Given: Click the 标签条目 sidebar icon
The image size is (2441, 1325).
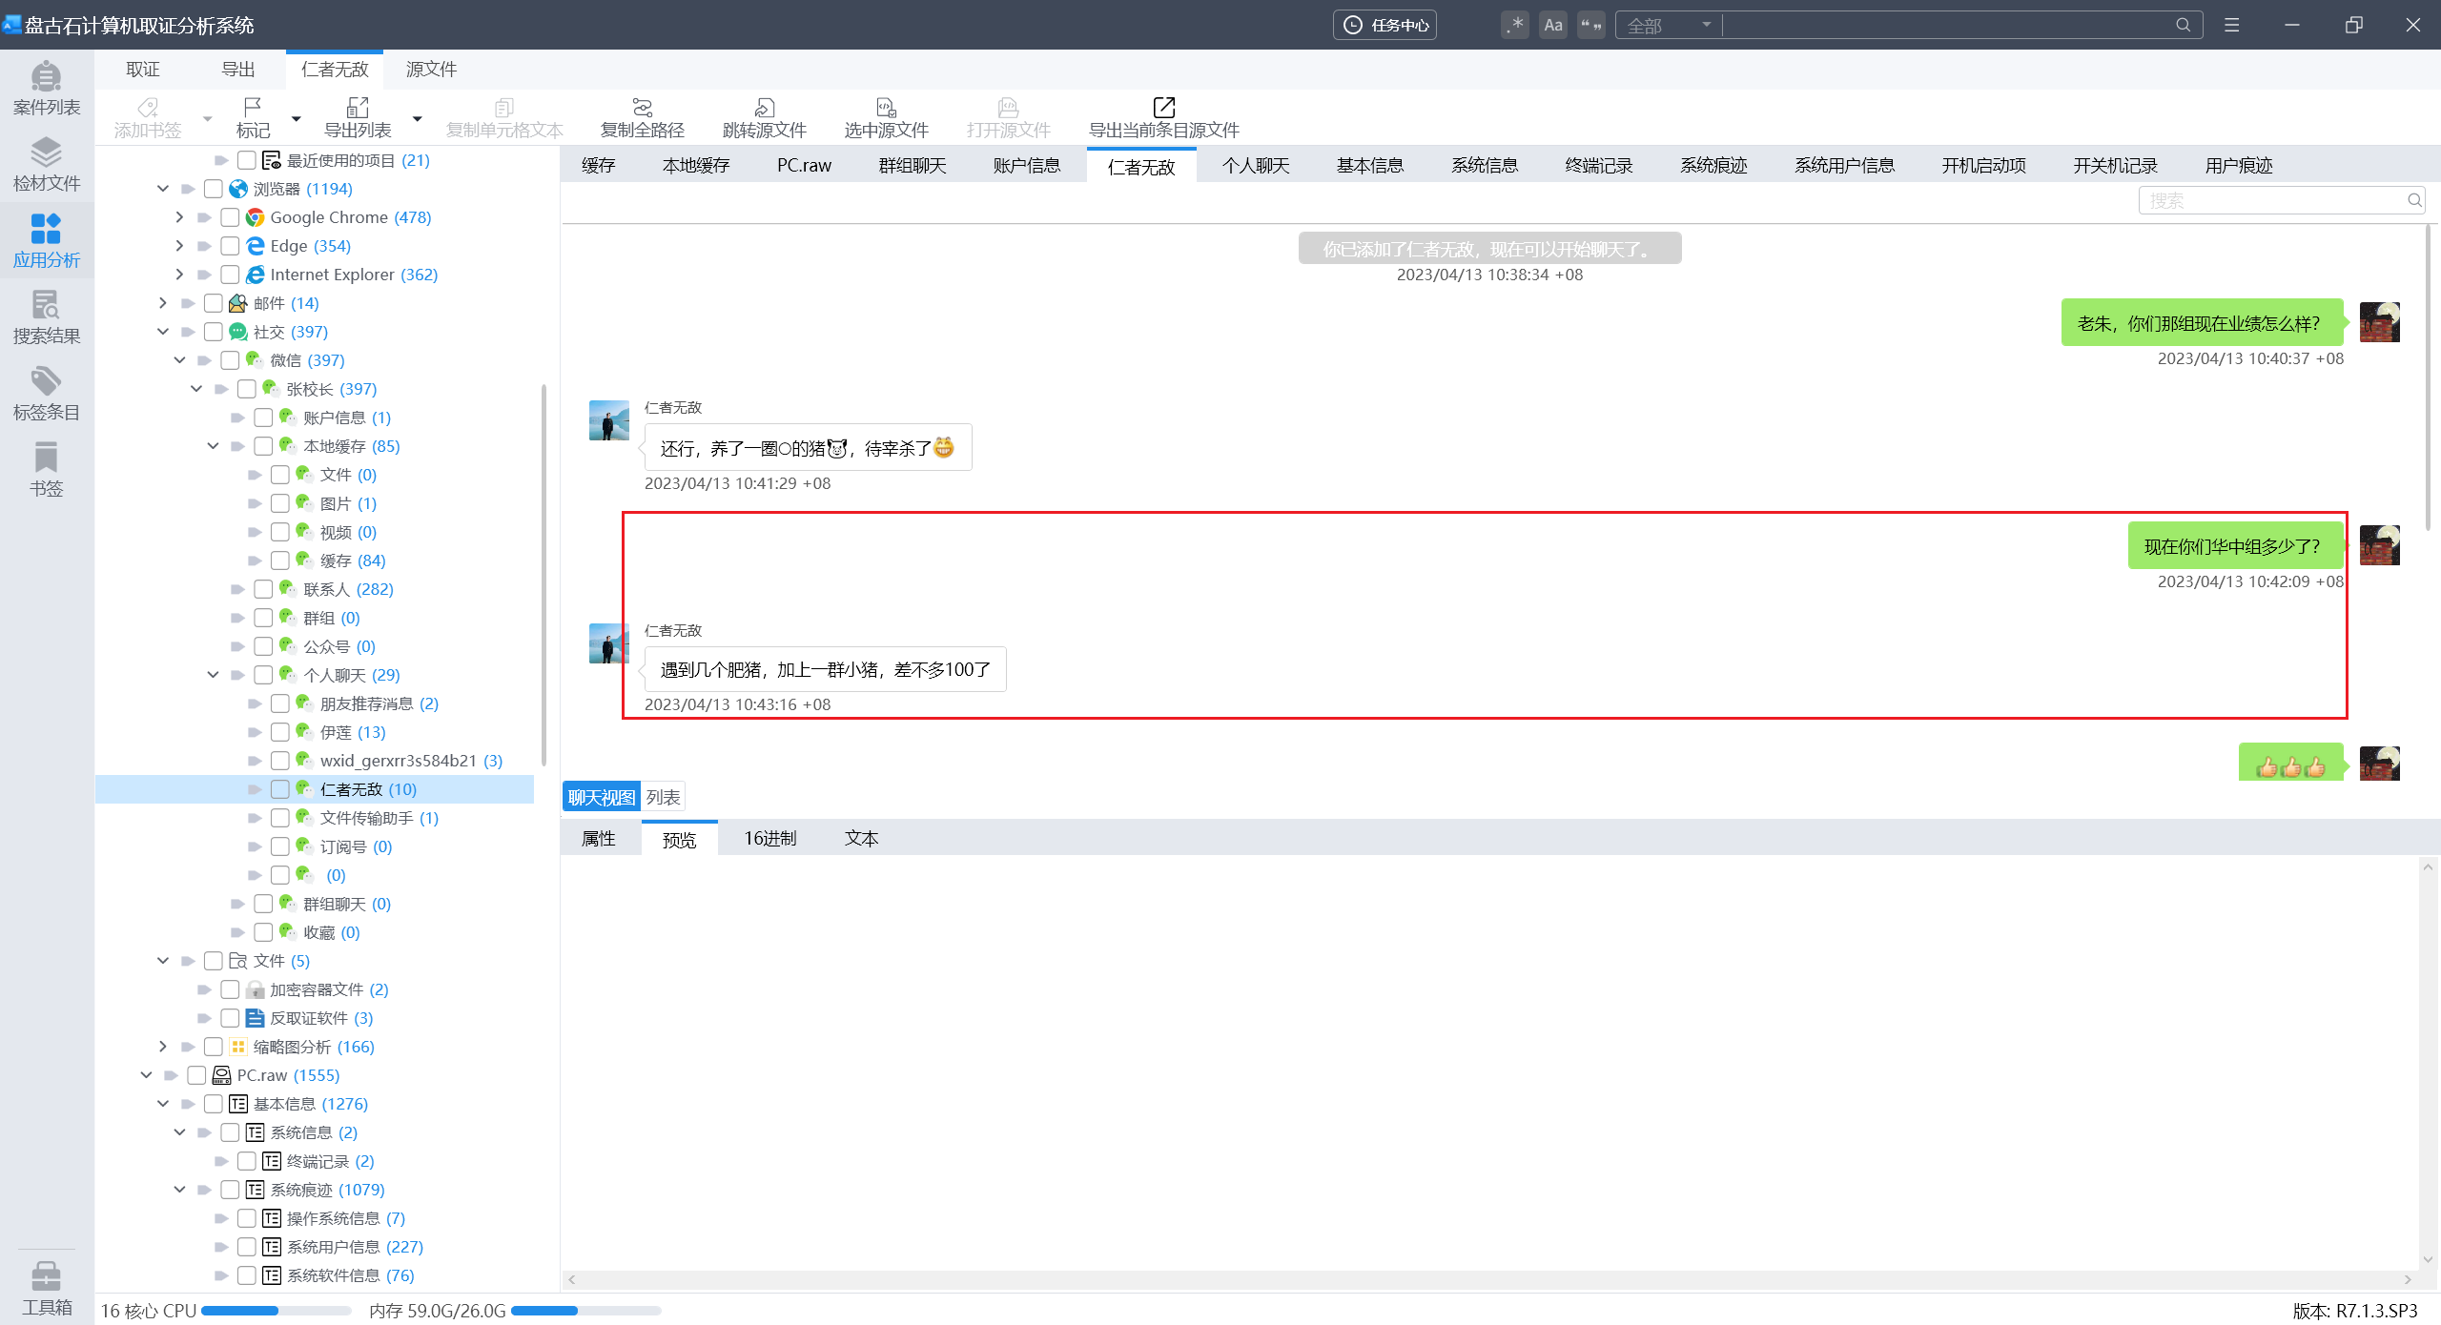Looking at the screenshot, I should pos(46,393).
